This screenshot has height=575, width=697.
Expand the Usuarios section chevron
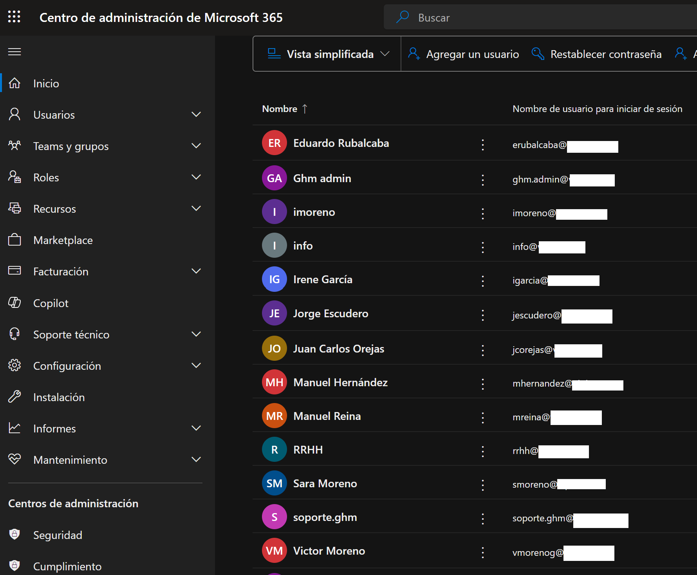pyautogui.click(x=196, y=114)
